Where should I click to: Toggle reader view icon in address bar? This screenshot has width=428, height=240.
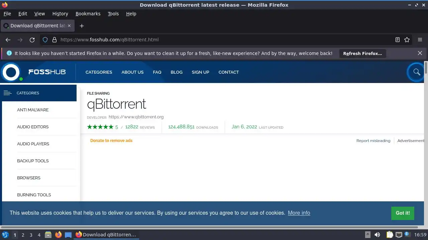[398, 40]
